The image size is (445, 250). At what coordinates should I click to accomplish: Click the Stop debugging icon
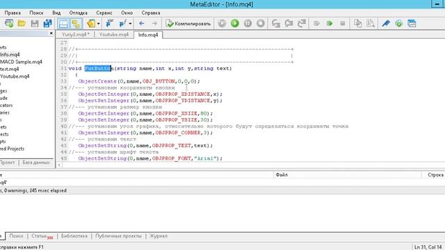click(261, 23)
